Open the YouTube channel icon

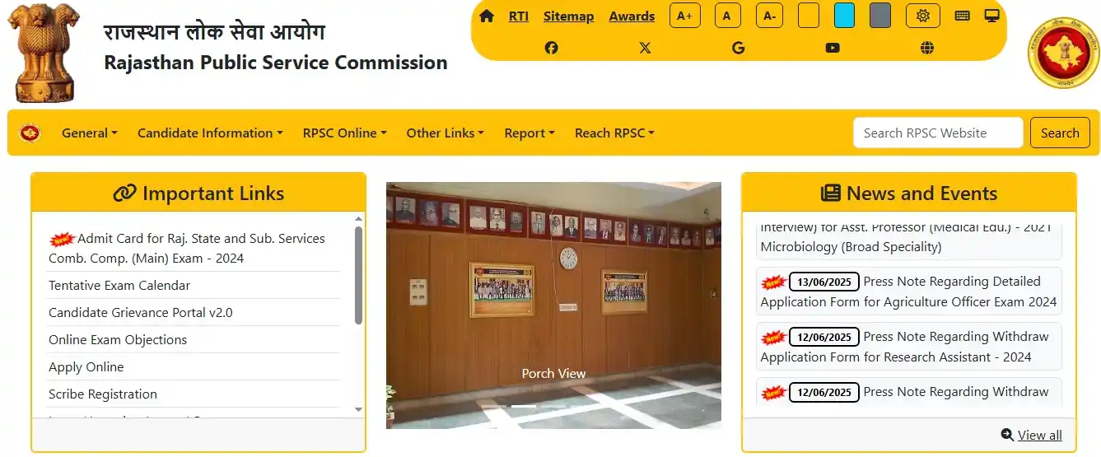tap(833, 48)
